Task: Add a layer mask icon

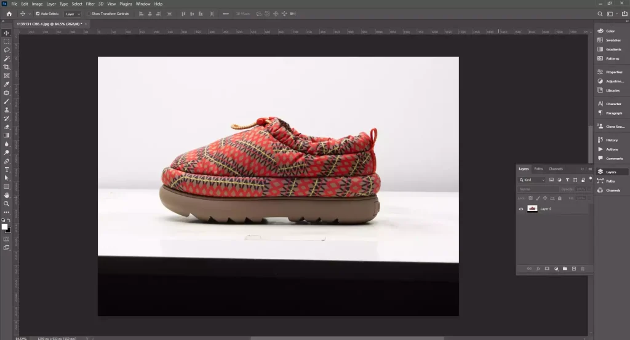Action: coord(546,269)
